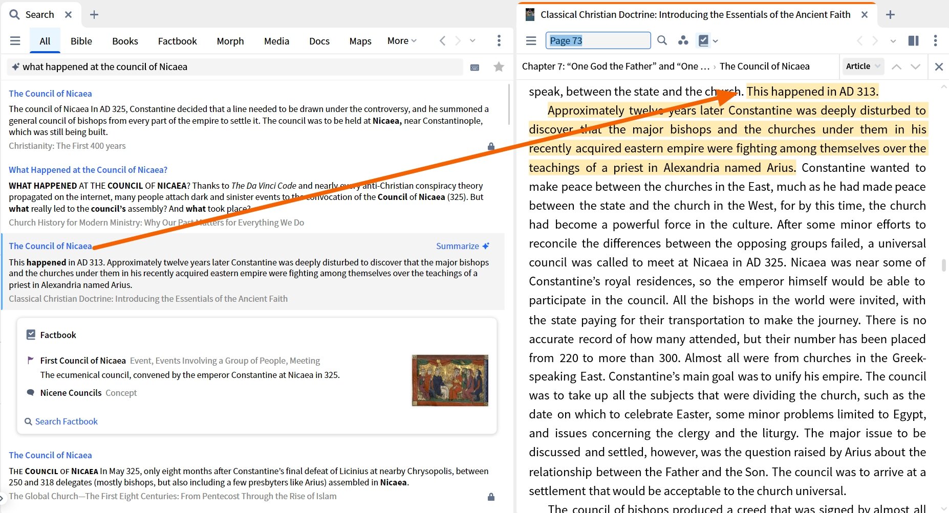
Task: Open the book panel kebab menu
Action: pyautogui.click(x=935, y=40)
